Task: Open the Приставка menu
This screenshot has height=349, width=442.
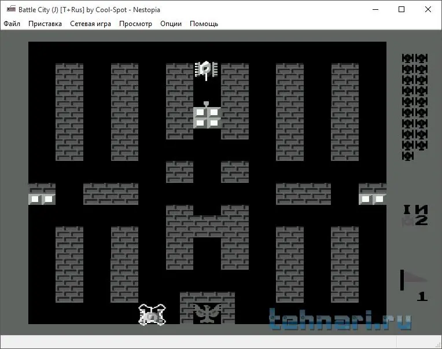Action: tap(45, 24)
